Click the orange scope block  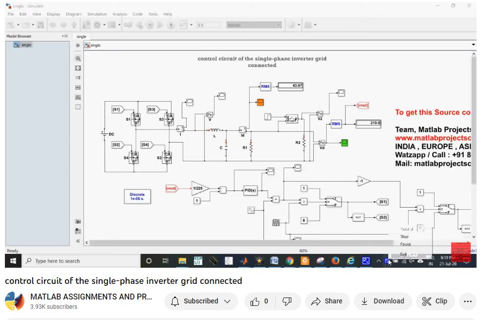point(261,102)
